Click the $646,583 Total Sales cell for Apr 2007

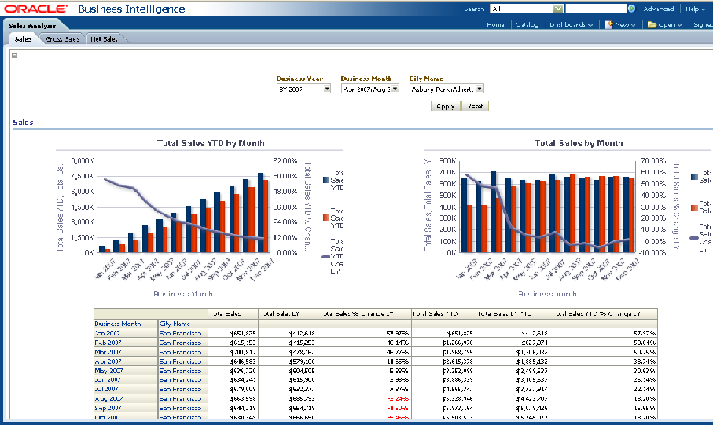tap(233, 361)
